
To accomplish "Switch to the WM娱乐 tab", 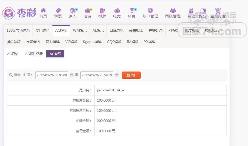I will point(80,30).
